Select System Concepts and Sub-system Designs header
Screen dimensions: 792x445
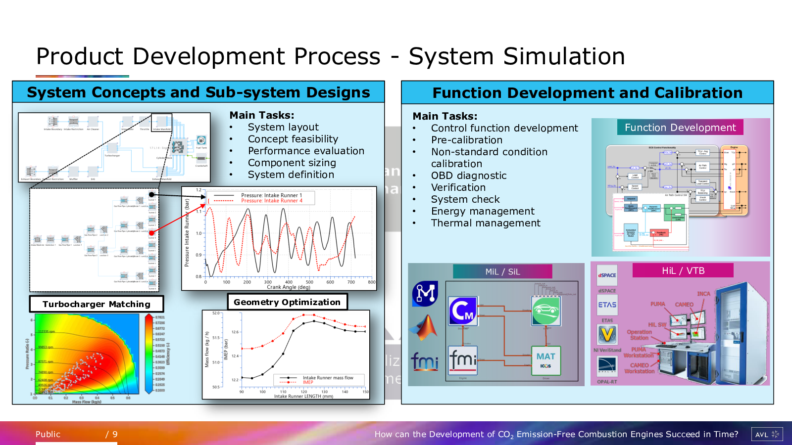[198, 92]
